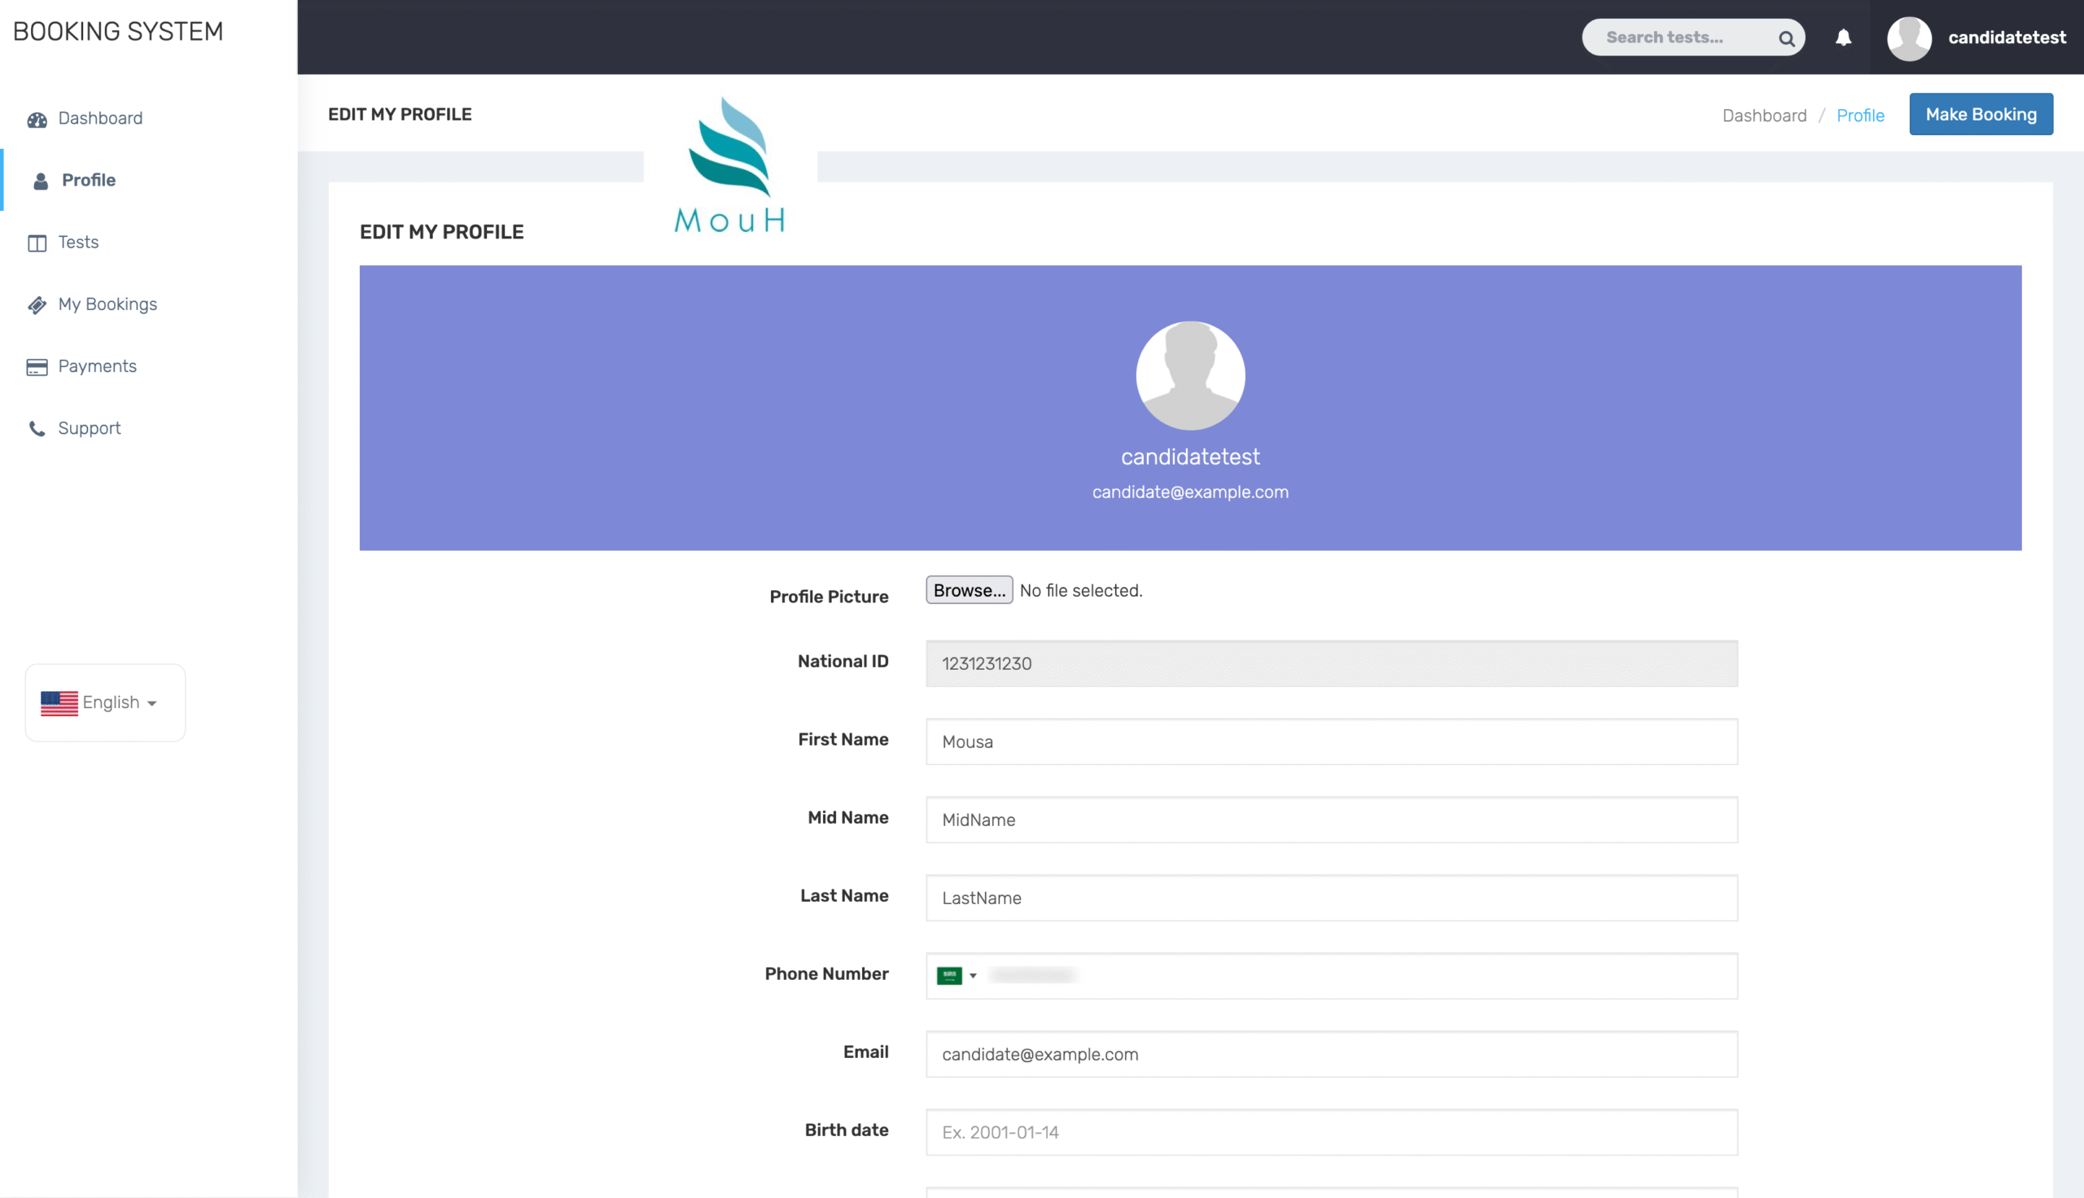Click the Payments credit card icon
2084x1198 pixels.
[x=37, y=367]
